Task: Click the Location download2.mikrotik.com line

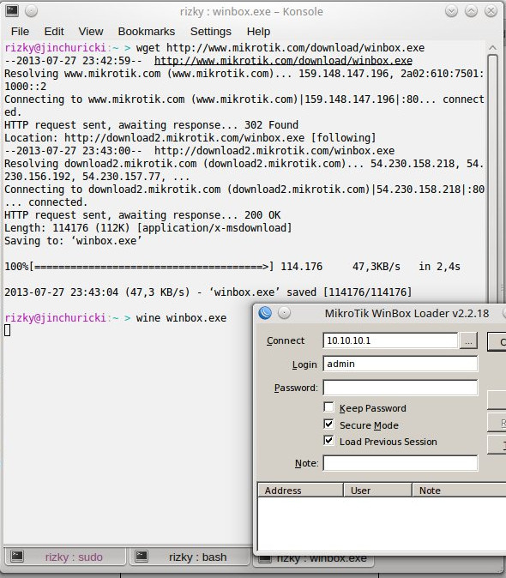Action: click(190, 138)
